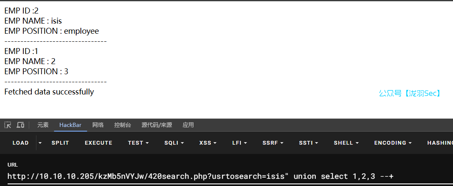This screenshot has height=186, width=453.
Task: Click the URL label above the input
Action: pyautogui.click(x=12, y=165)
